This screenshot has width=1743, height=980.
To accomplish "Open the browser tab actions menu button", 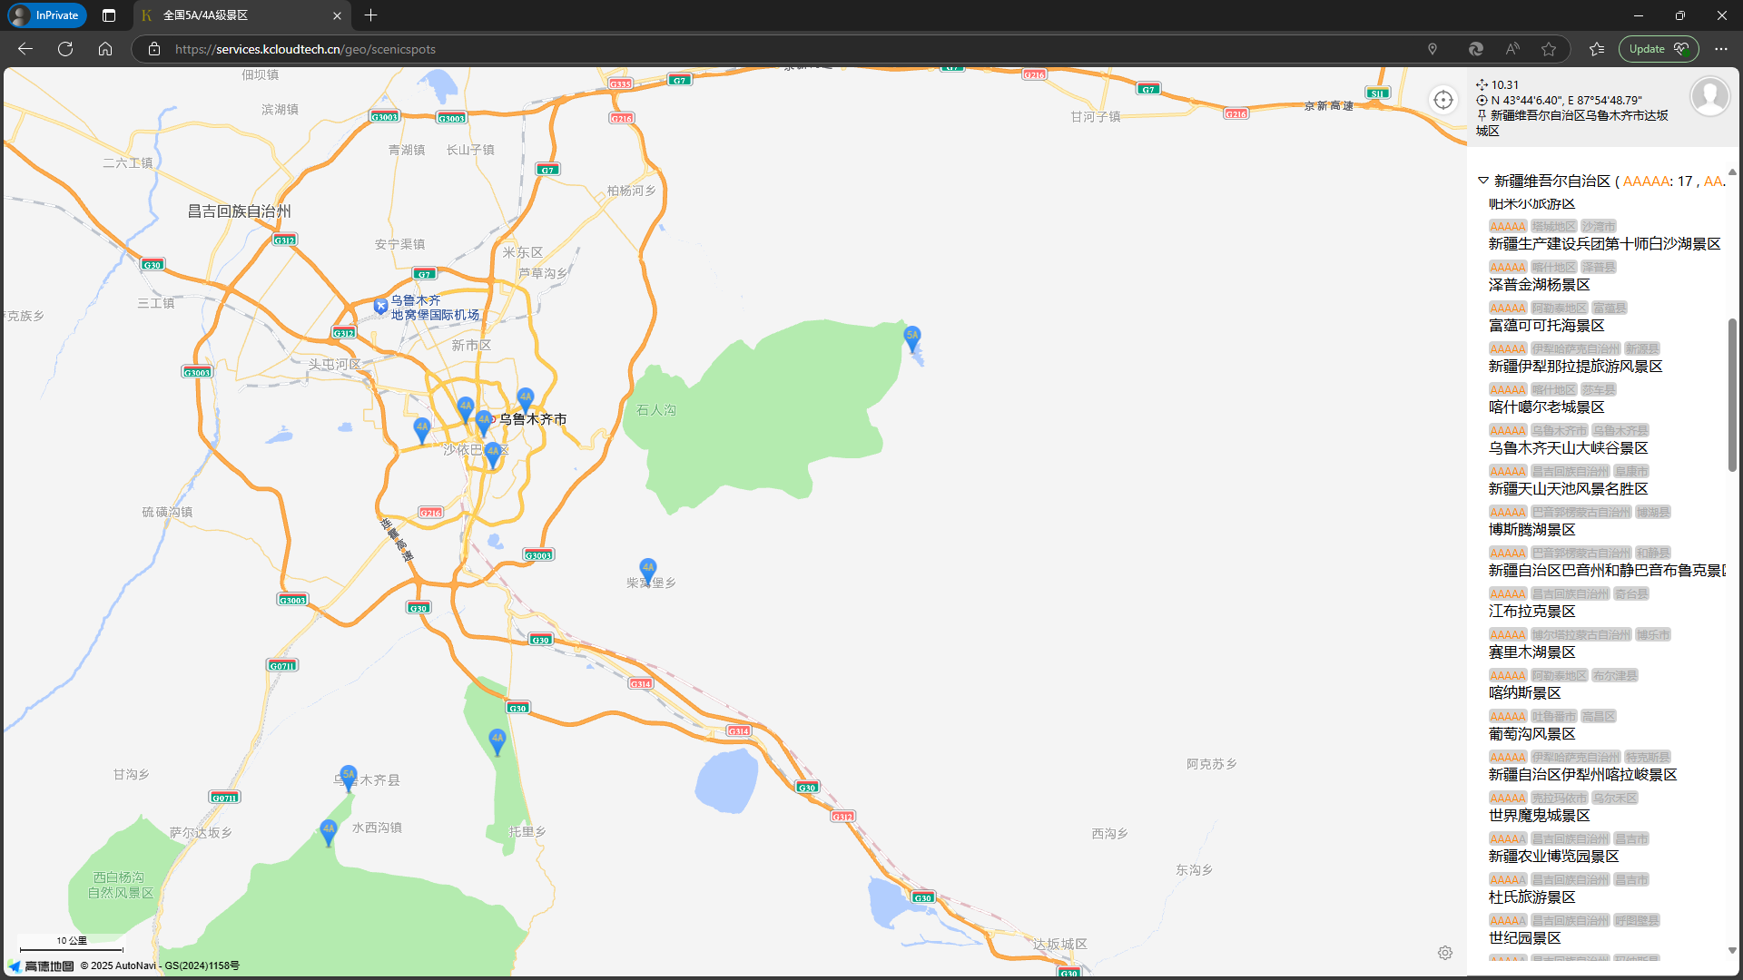I will click(x=109, y=15).
